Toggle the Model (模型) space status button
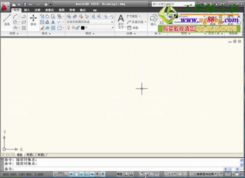The width and height of the screenshot is (245, 178). pos(120,174)
